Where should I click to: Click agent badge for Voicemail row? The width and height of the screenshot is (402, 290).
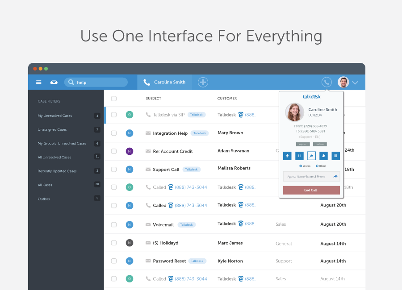pos(130,225)
